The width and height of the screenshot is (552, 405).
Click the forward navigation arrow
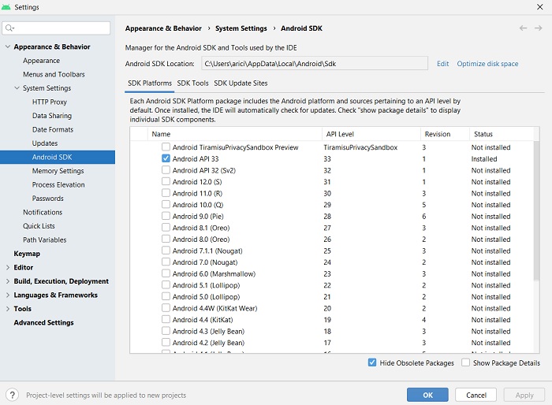pyautogui.click(x=539, y=28)
